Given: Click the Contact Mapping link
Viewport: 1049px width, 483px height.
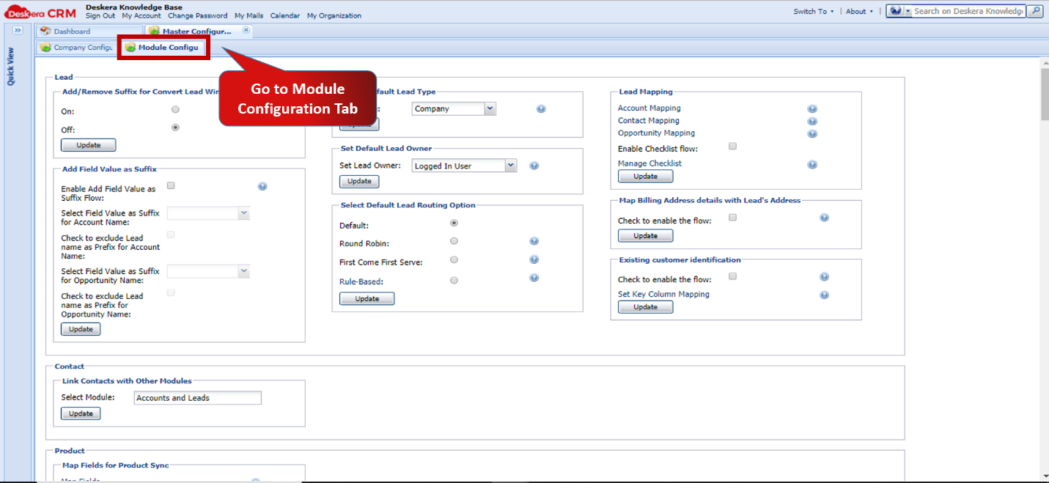Looking at the screenshot, I should [648, 120].
